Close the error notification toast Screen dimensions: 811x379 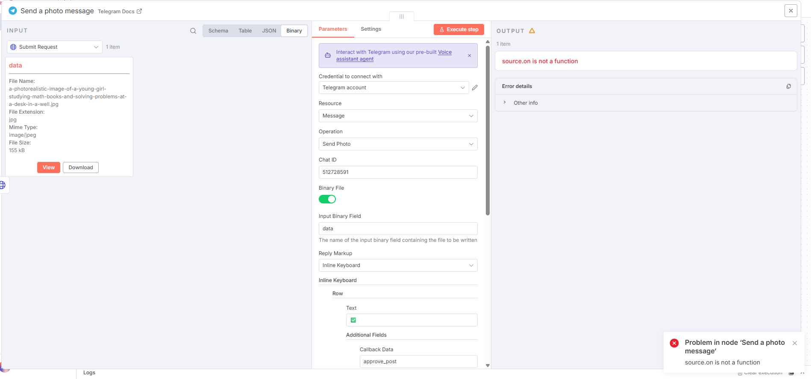[x=794, y=343]
